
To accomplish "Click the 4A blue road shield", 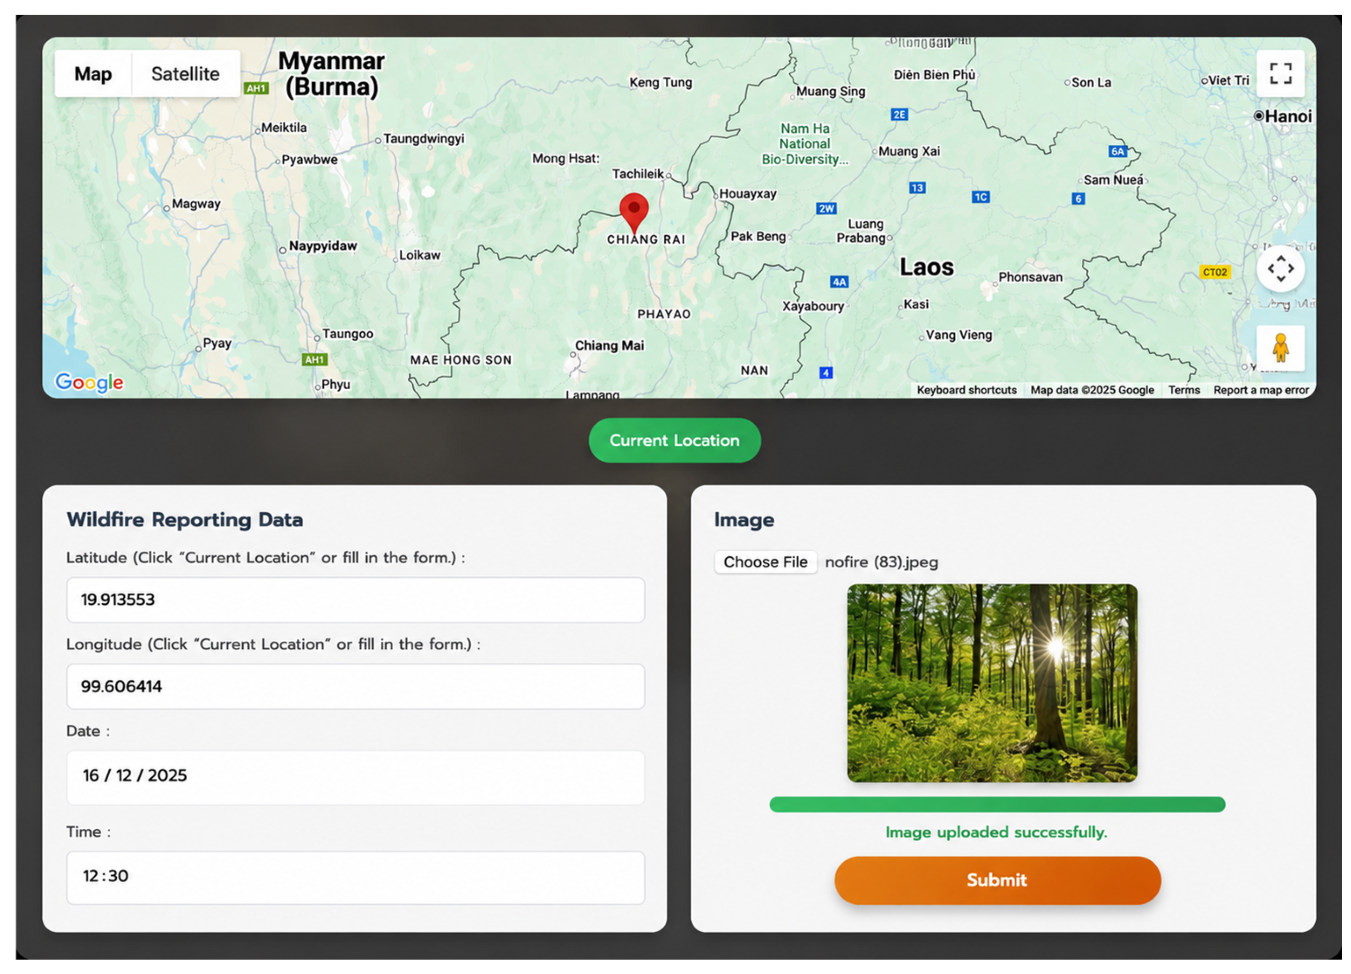I will click(x=839, y=282).
